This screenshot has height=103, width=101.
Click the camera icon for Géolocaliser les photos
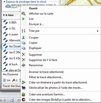coord(24,88)
